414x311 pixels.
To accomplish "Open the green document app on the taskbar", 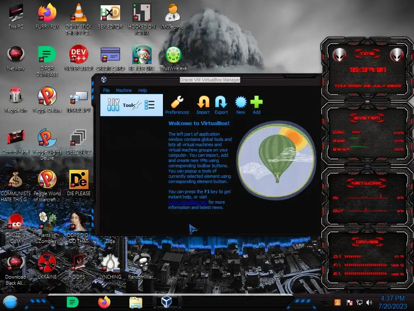I will point(73,302).
